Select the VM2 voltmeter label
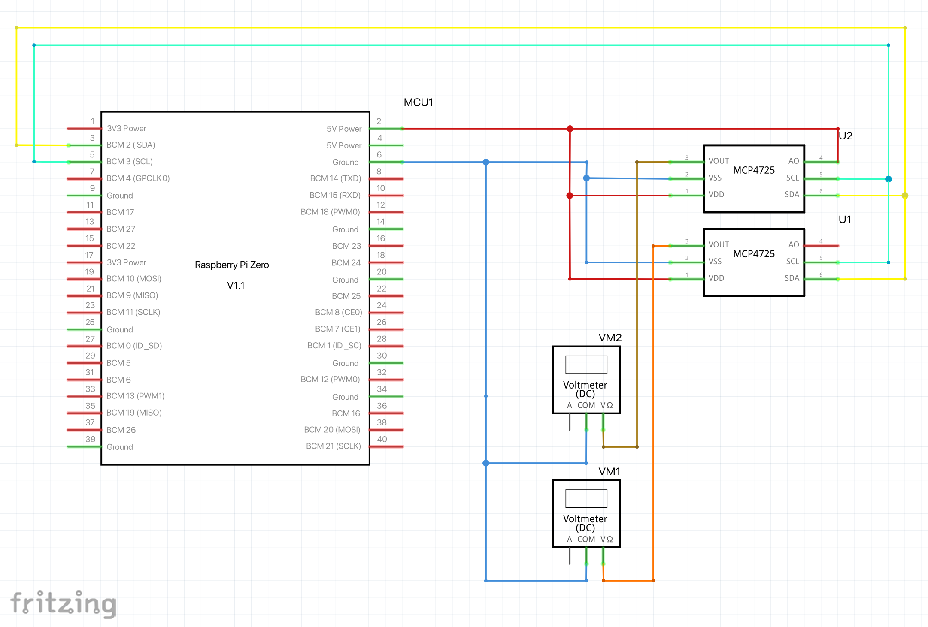Screen dimensions: 928x627 tap(610, 338)
